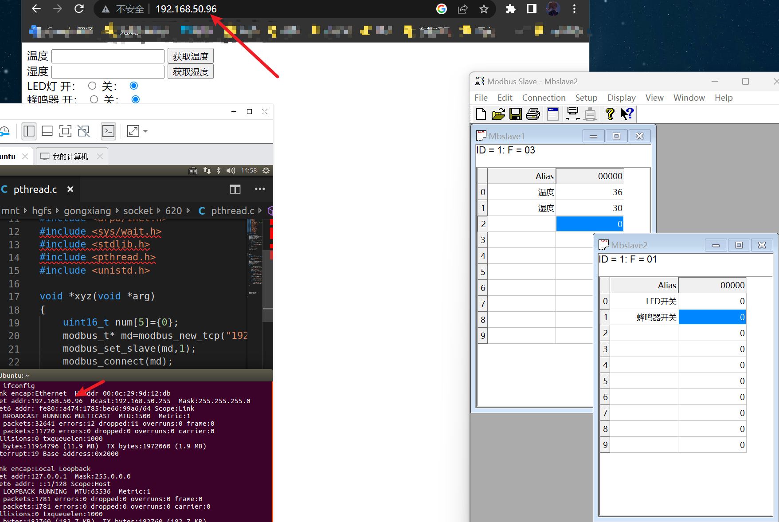The width and height of the screenshot is (779, 522).
Task: Close the pthread.c editor tab
Action: click(70, 189)
